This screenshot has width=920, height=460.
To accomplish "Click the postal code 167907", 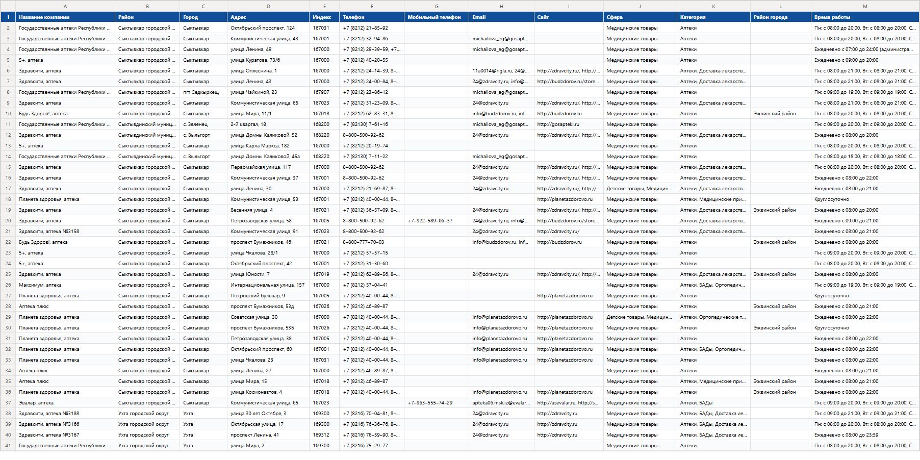I will [x=324, y=92].
